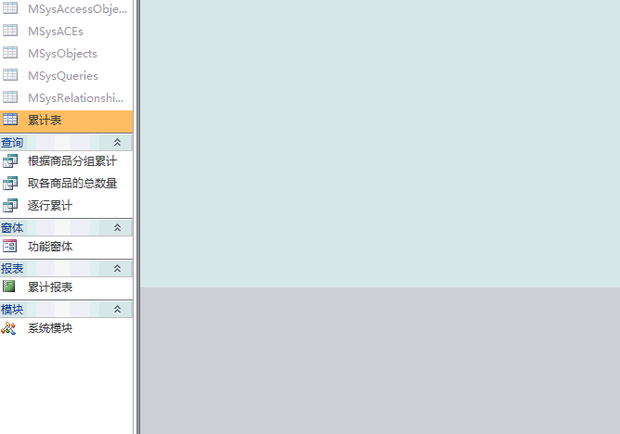Click the MSysACEs table icon
The image size is (620, 434).
10,31
